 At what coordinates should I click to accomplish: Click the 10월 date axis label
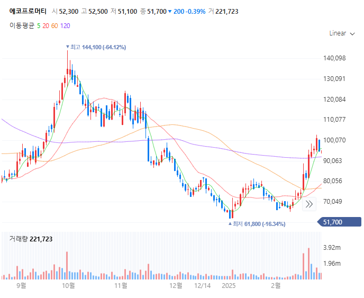click(x=68, y=285)
